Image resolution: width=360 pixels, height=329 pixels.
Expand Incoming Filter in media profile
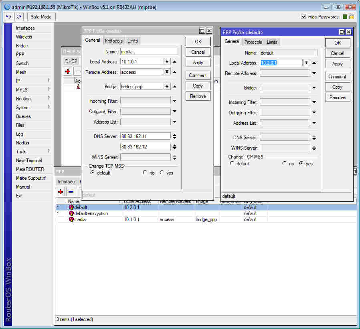pyautogui.click(x=174, y=101)
